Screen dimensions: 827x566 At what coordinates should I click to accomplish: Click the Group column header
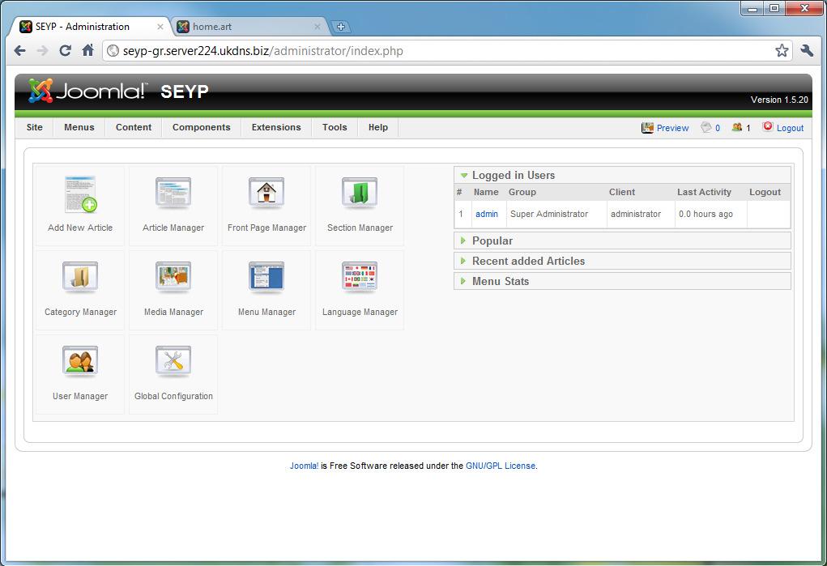[x=522, y=192]
